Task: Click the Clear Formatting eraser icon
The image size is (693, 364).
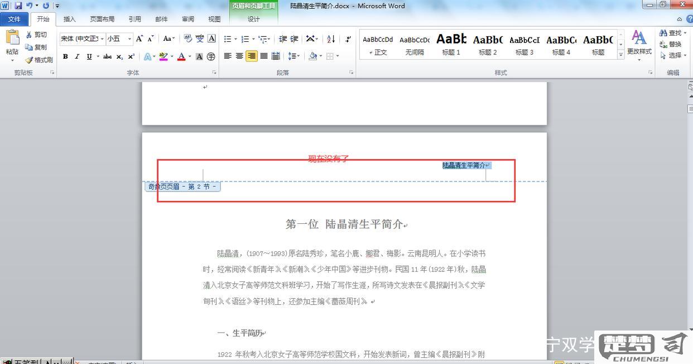Action: click(187, 39)
